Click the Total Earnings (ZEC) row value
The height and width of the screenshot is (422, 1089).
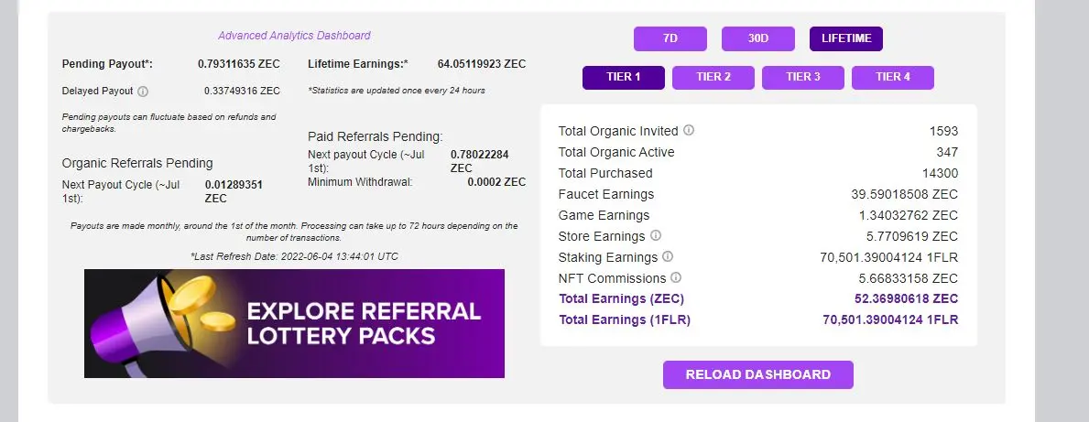point(907,298)
